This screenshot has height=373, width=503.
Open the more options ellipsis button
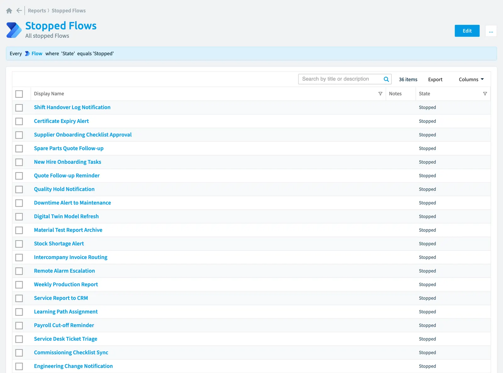tap(491, 31)
